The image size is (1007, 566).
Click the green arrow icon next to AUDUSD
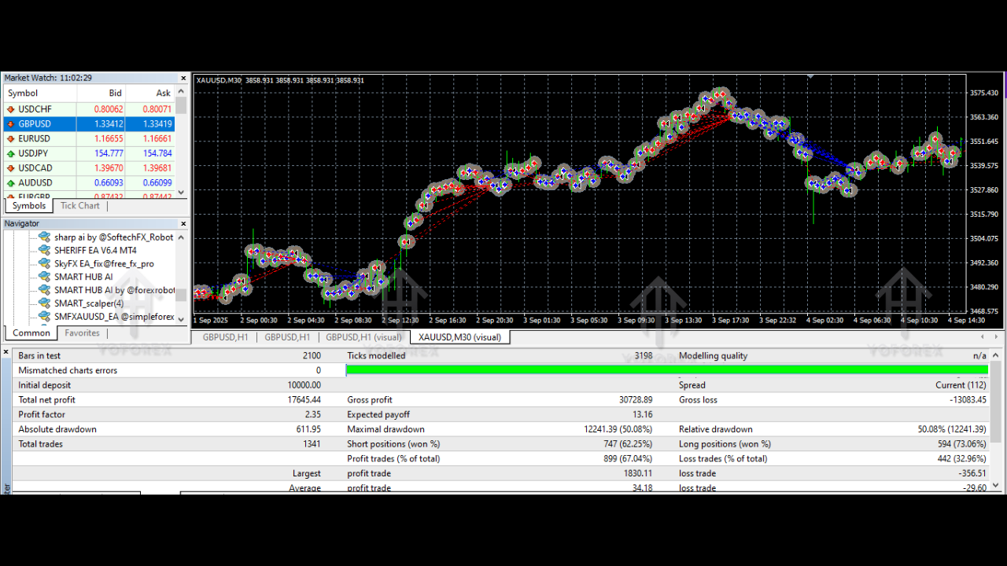(x=11, y=183)
